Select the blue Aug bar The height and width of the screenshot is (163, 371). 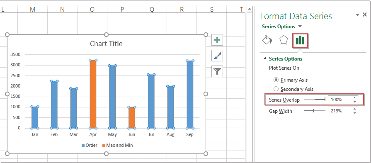coord(171,107)
